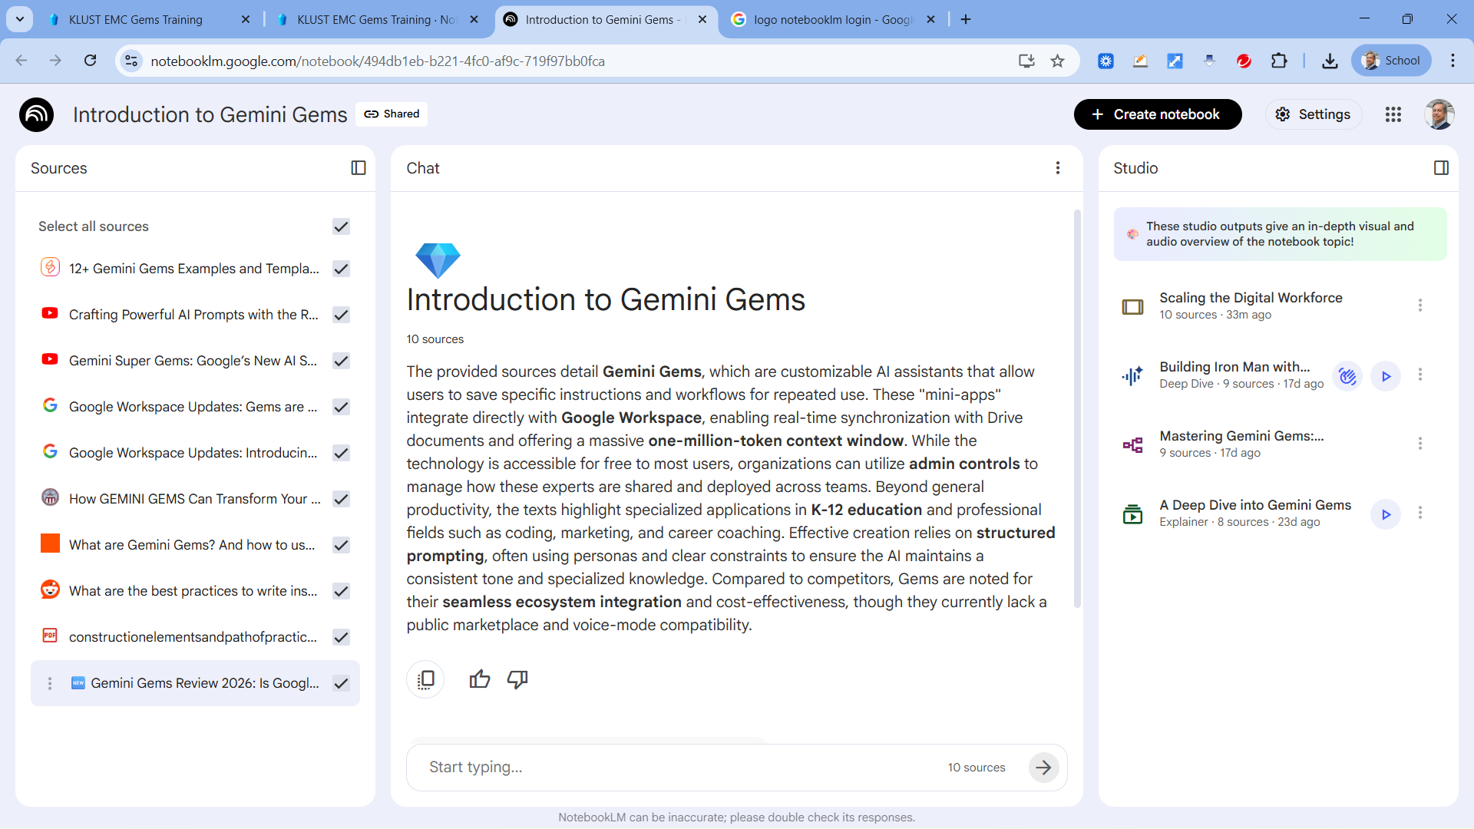Toggle Select all sources checkbox

tap(342, 226)
